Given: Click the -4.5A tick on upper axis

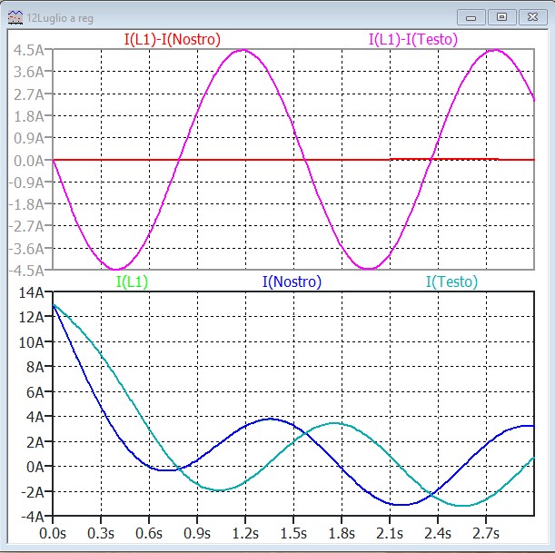Looking at the screenshot, I should coord(29,270).
